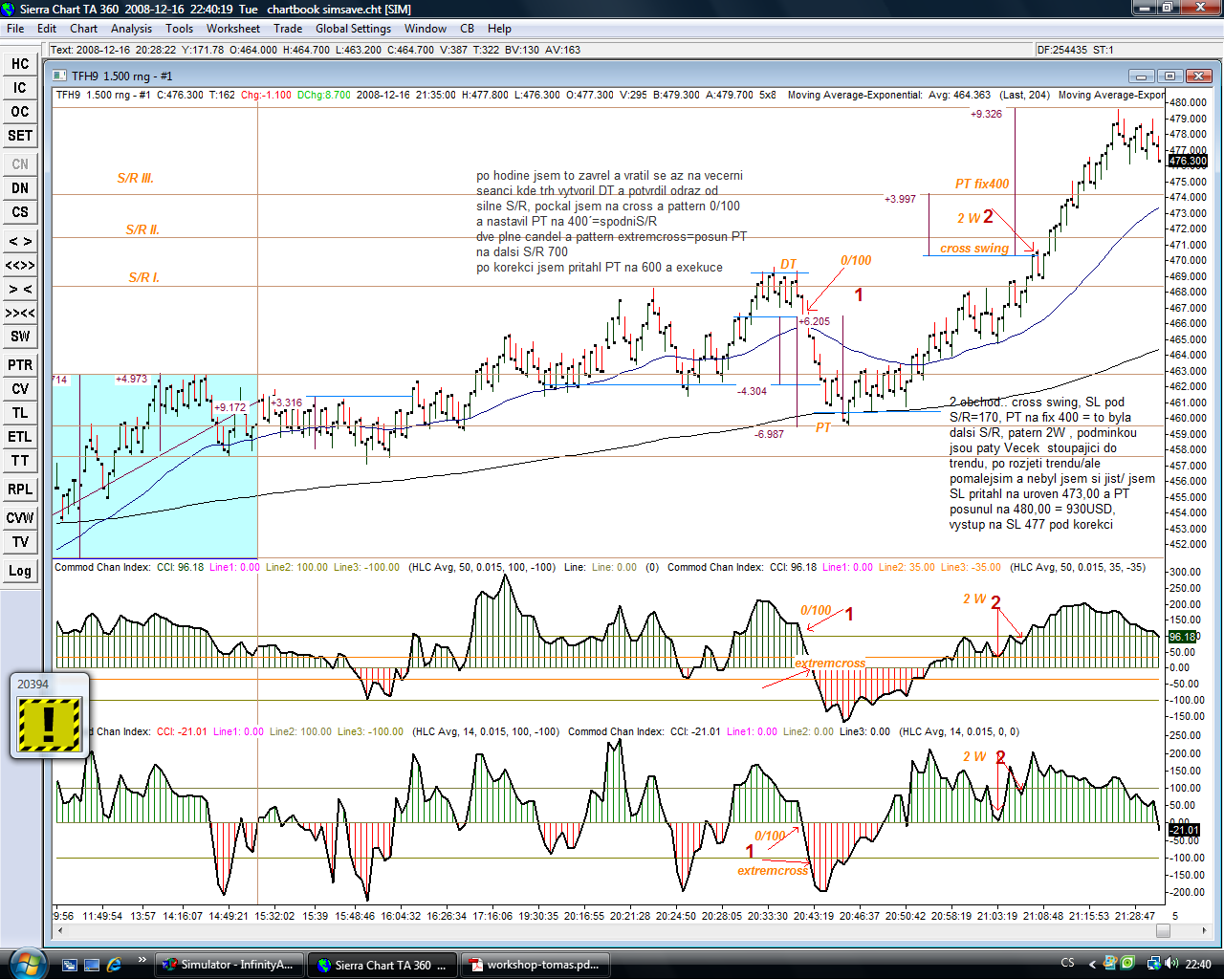Viewport: 1224px width, 979px height.
Task: Click the -21.01 CCI value marker
Action: [x=1184, y=830]
